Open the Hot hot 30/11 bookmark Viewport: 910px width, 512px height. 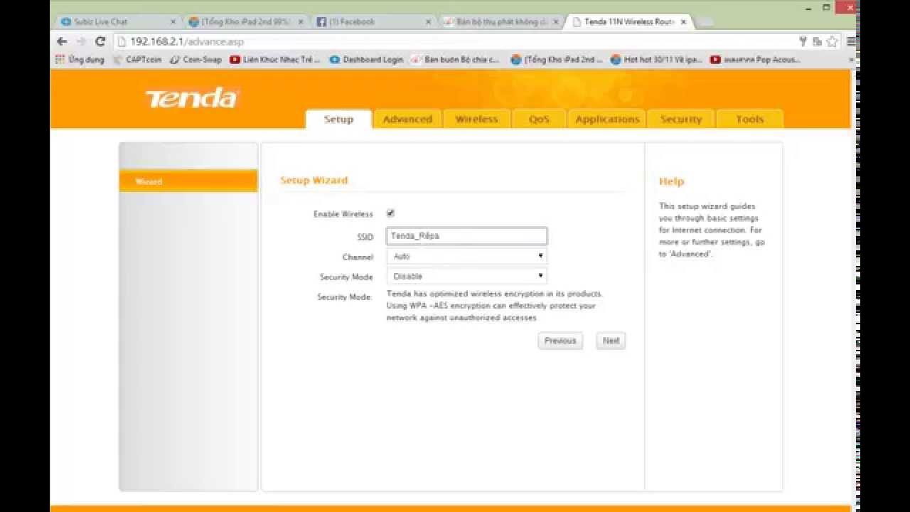click(656, 60)
